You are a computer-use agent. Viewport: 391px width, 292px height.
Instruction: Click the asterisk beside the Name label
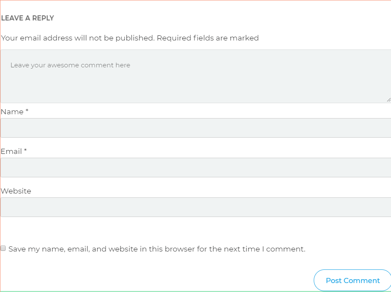[x=27, y=111]
